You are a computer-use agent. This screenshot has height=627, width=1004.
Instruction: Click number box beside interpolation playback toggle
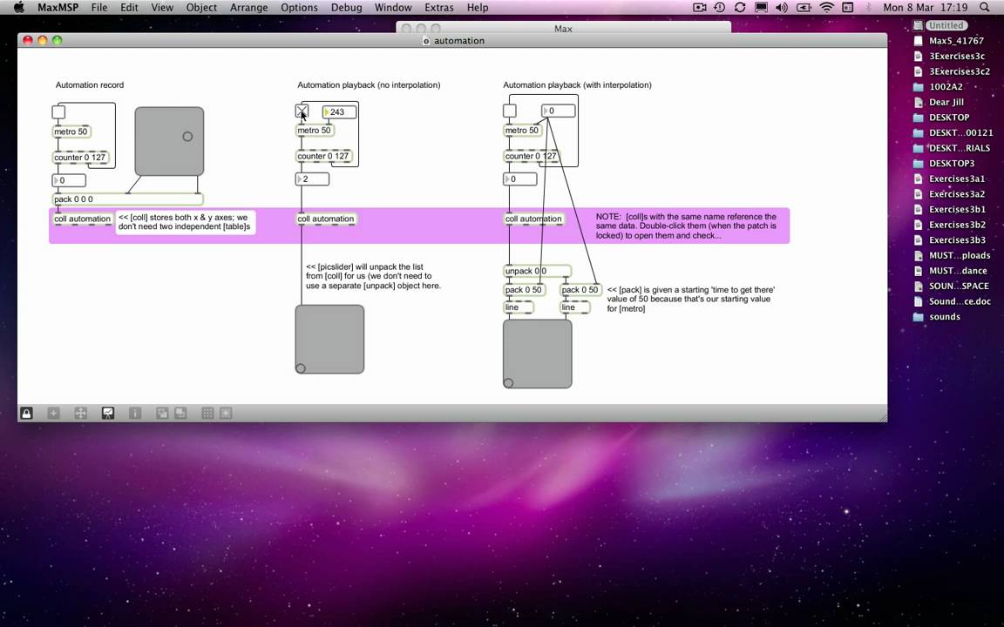coord(559,111)
